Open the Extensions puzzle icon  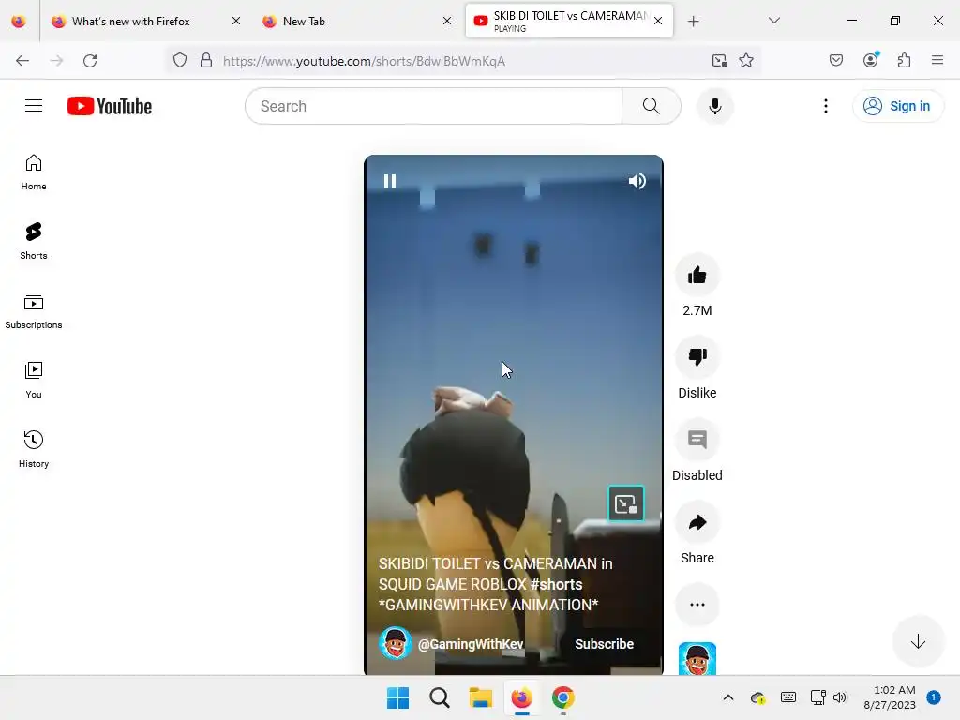tap(904, 60)
